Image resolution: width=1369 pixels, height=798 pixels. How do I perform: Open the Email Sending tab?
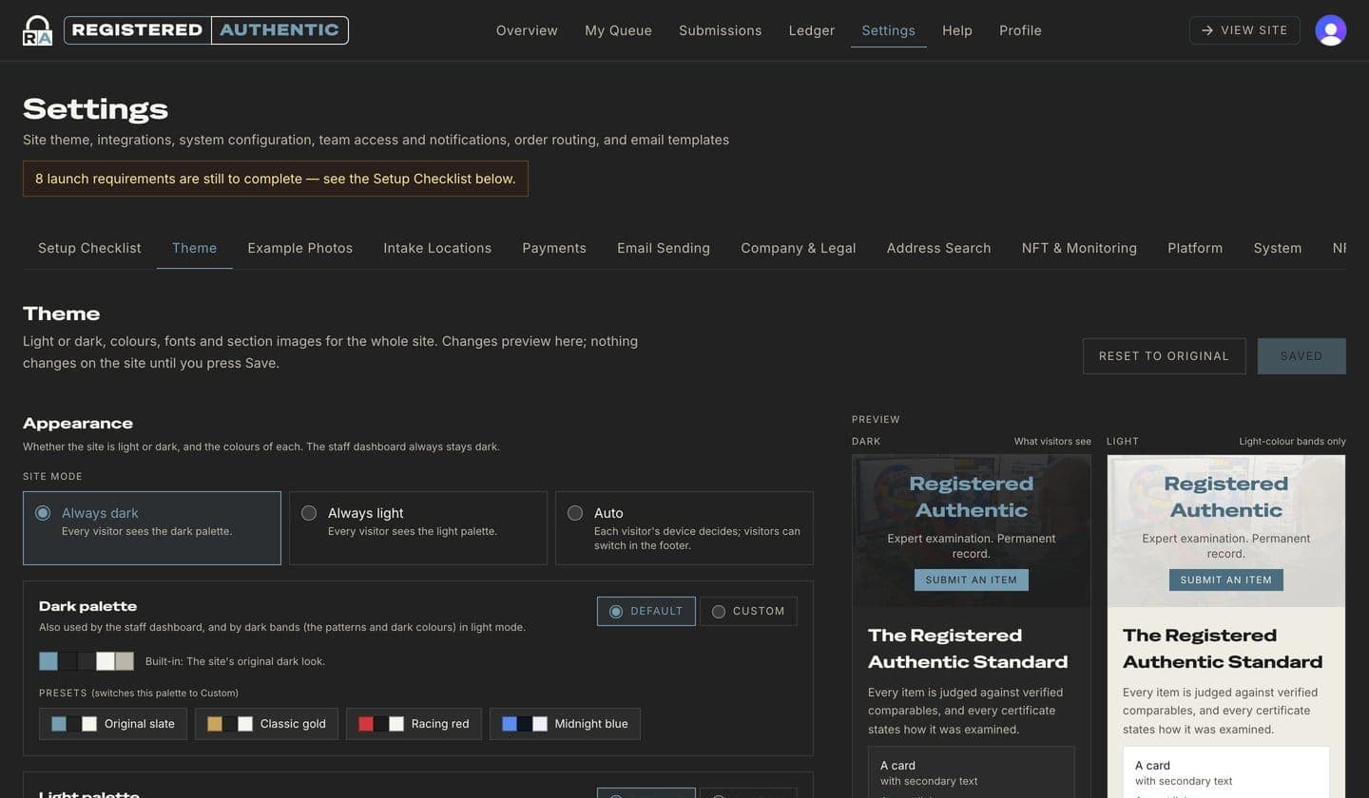point(664,248)
